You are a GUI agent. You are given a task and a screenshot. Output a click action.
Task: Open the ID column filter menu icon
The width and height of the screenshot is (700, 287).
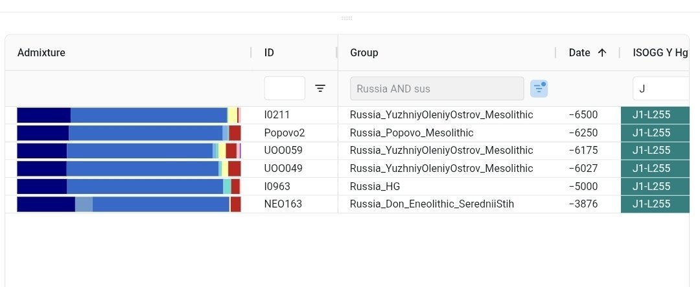click(320, 88)
